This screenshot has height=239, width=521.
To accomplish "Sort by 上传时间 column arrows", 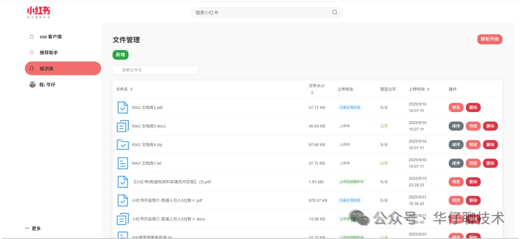I will tap(428, 89).
